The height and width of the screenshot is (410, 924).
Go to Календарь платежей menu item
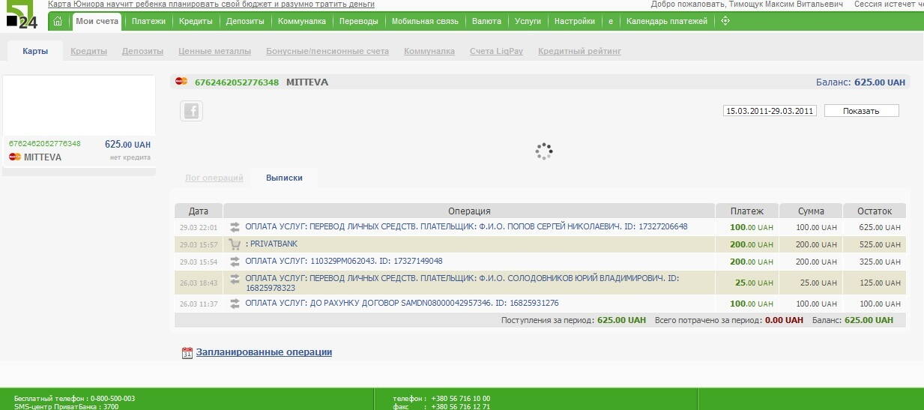point(666,22)
